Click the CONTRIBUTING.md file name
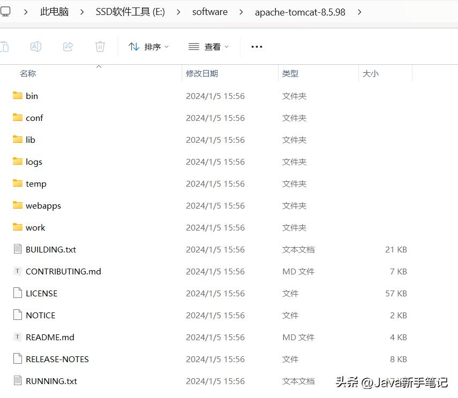Screen dimensions: 458x398 [63, 271]
